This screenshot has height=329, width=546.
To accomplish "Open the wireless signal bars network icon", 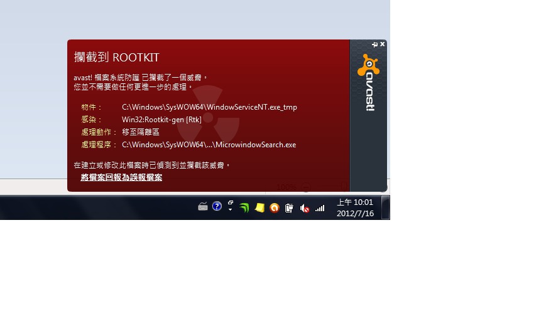I will click(x=320, y=208).
